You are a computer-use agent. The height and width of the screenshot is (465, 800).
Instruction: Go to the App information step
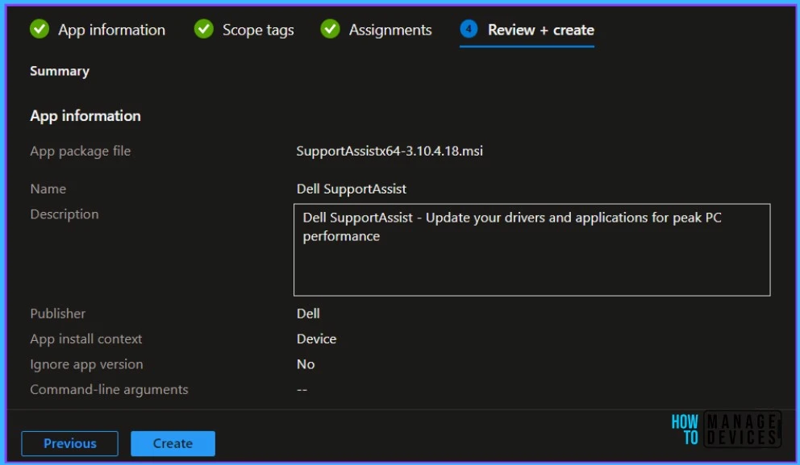(112, 30)
